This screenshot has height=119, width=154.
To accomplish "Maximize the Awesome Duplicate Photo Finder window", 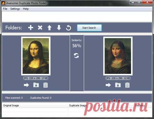I will pyautogui.click(x=139, y=2).
